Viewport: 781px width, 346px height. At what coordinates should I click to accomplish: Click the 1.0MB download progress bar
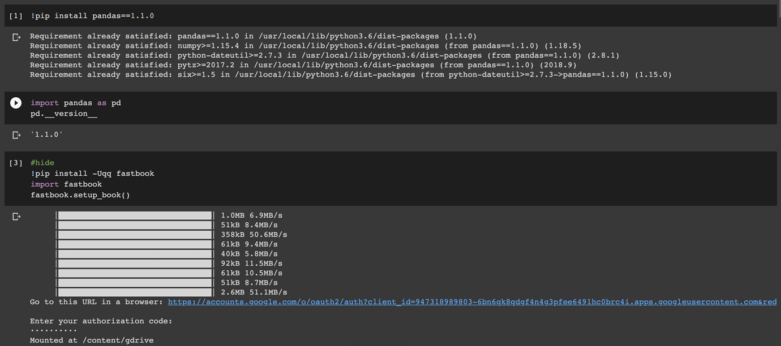coord(135,215)
